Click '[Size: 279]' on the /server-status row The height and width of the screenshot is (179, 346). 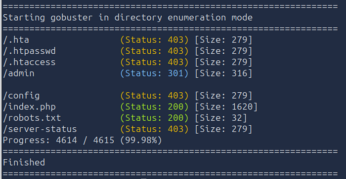coord(223,129)
